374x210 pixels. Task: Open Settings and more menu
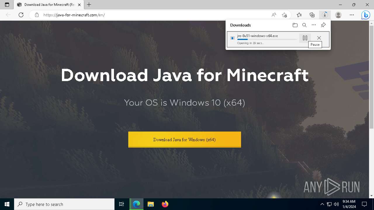tap(352, 15)
